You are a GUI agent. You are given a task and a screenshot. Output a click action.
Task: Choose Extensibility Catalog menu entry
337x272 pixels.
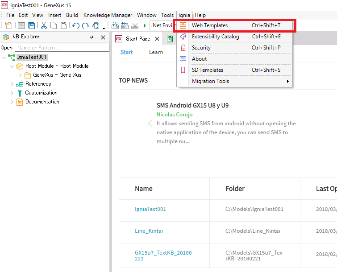234,37
